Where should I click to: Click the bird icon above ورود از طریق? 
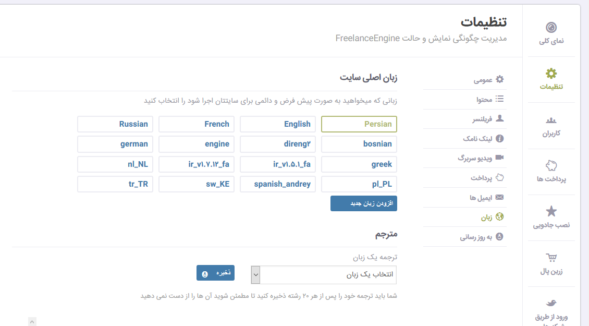(x=551, y=303)
